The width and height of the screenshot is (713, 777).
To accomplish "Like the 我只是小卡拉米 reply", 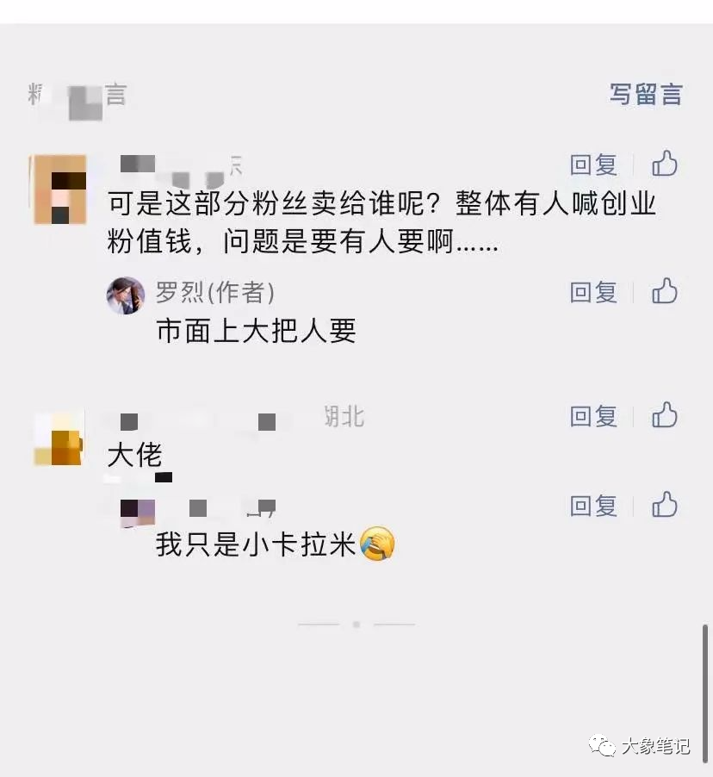I will point(665,505).
